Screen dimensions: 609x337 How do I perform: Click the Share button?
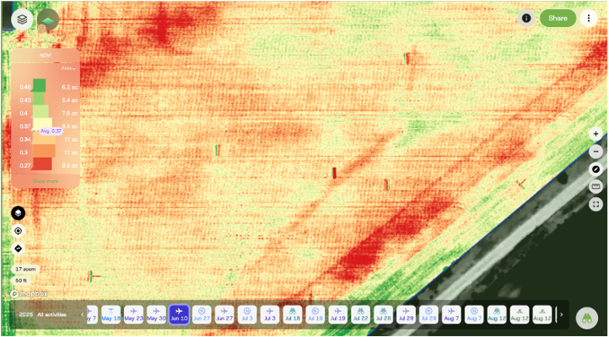pos(558,18)
